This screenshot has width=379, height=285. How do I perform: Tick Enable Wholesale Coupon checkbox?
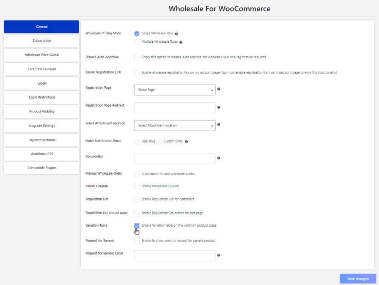[x=137, y=186]
